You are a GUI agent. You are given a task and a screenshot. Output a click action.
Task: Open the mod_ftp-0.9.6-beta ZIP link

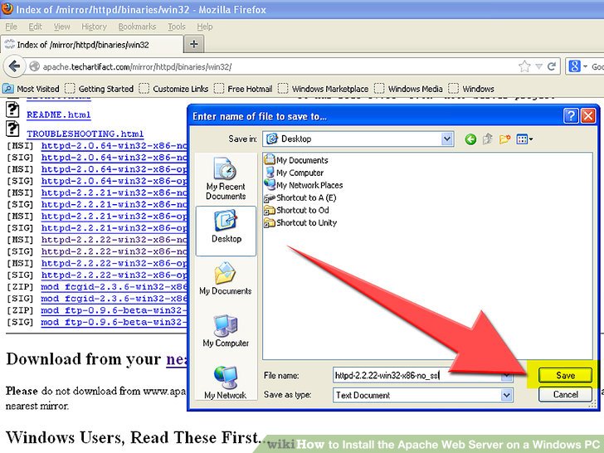(x=114, y=310)
